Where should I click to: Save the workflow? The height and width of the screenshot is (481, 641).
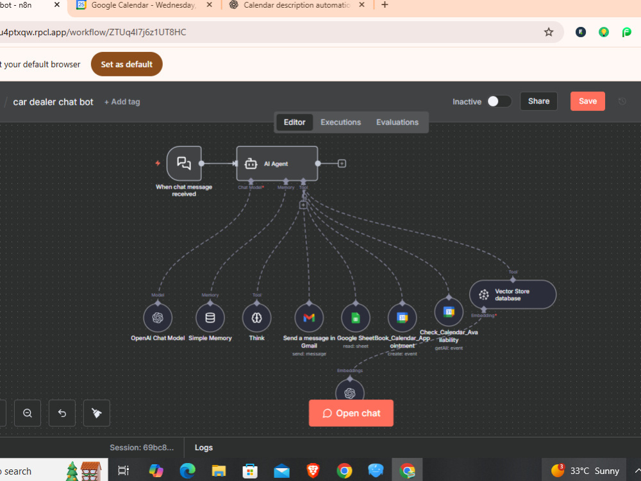tap(588, 101)
